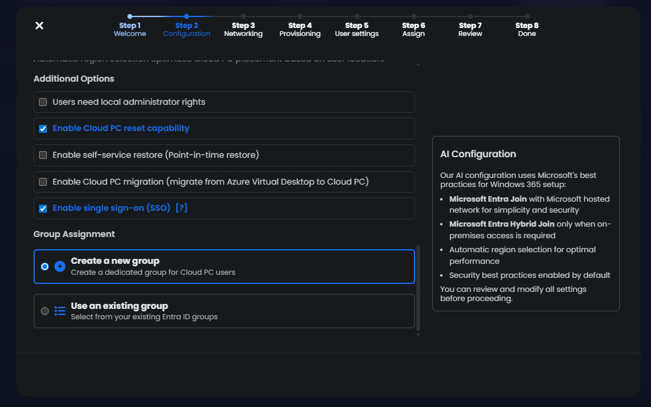Click 'Create a dedicated group for Cloud PC users' text
Image resolution: width=651 pixels, height=407 pixels.
click(153, 272)
